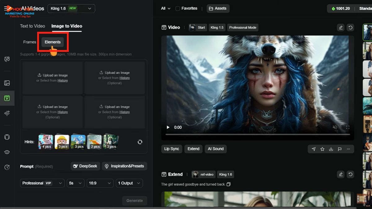
Task: Open the Kling 1.6 model dropdown
Action: click(x=71, y=8)
